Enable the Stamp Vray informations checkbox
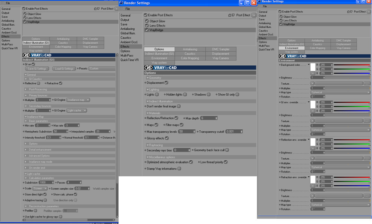This screenshot has width=372, height=224. tap(179, 169)
